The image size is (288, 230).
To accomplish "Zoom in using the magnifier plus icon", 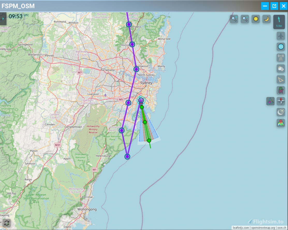I will tap(234, 19).
